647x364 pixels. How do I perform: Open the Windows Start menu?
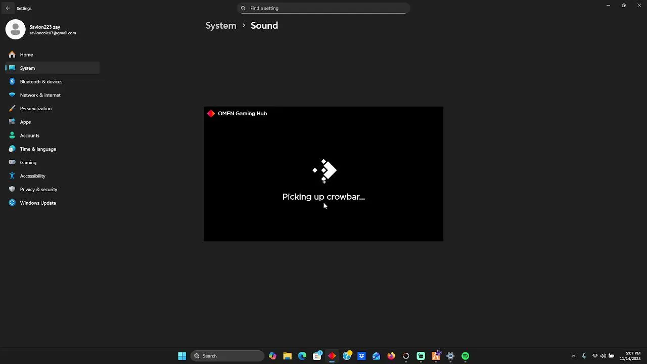click(x=182, y=356)
